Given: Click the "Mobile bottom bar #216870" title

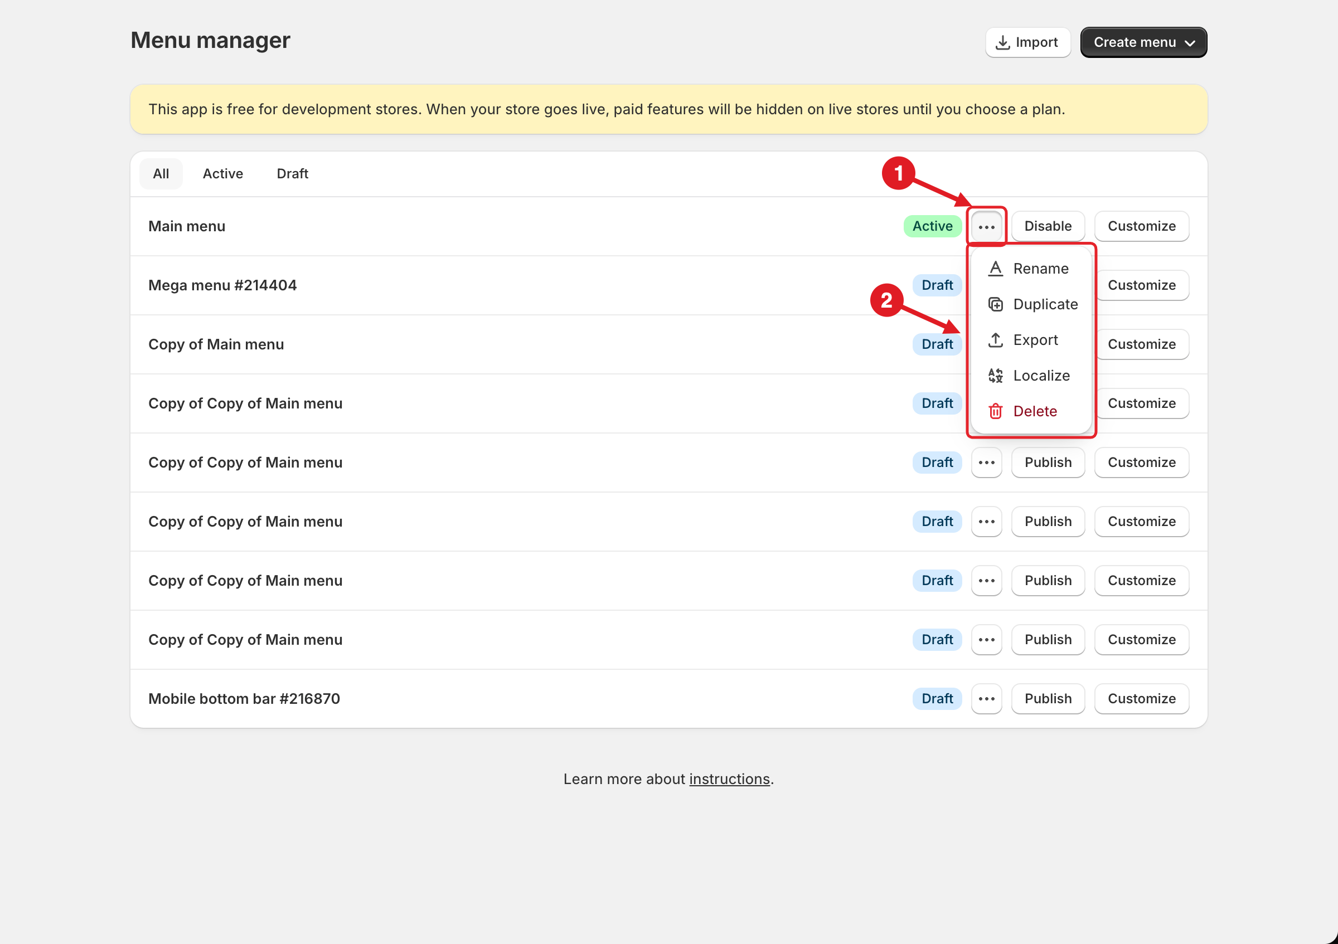Looking at the screenshot, I should click(244, 699).
